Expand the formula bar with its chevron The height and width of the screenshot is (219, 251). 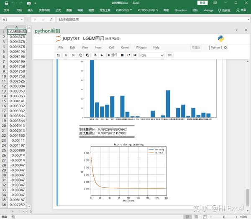(x=248, y=20)
